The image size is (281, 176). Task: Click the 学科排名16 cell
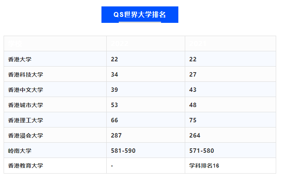click(x=230, y=166)
